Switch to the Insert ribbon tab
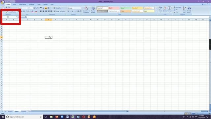Screen dimensions: 211x119 (15, 4)
